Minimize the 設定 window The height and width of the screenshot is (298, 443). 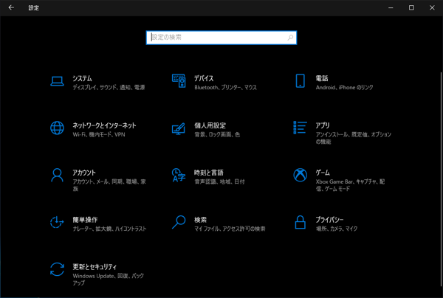tap(391, 7)
